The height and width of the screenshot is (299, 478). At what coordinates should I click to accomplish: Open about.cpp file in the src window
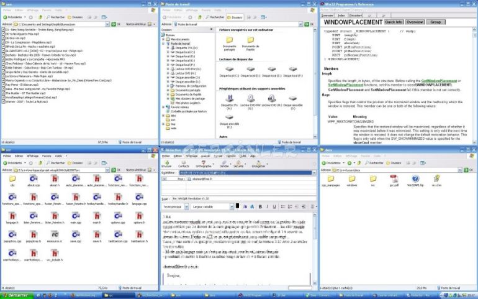click(x=34, y=180)
